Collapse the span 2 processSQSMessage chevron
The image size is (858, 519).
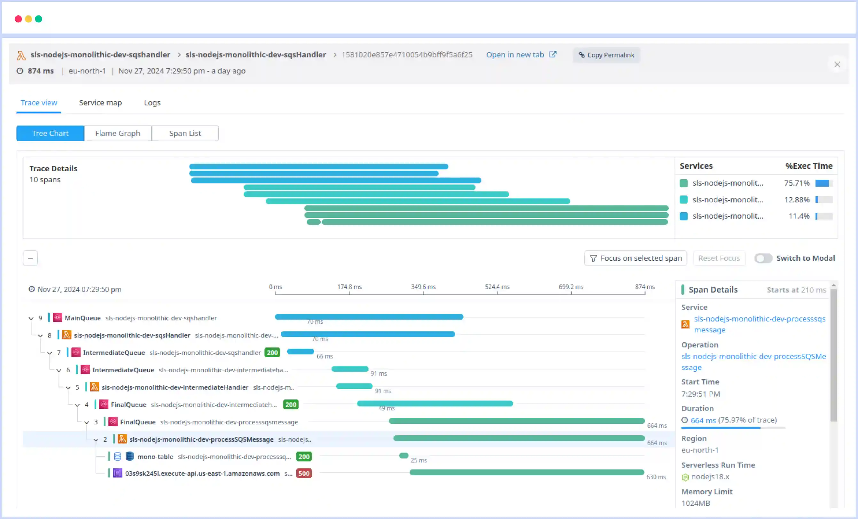coord(96,440)
